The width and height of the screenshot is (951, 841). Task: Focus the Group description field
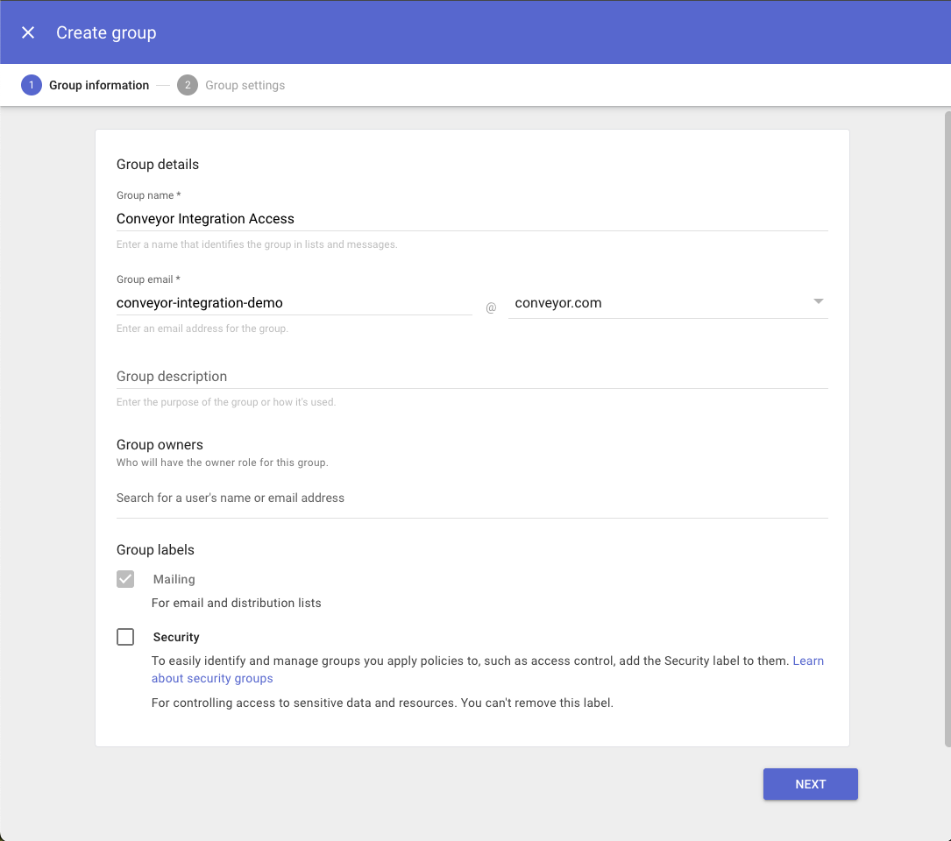click(x=472, y=377)
